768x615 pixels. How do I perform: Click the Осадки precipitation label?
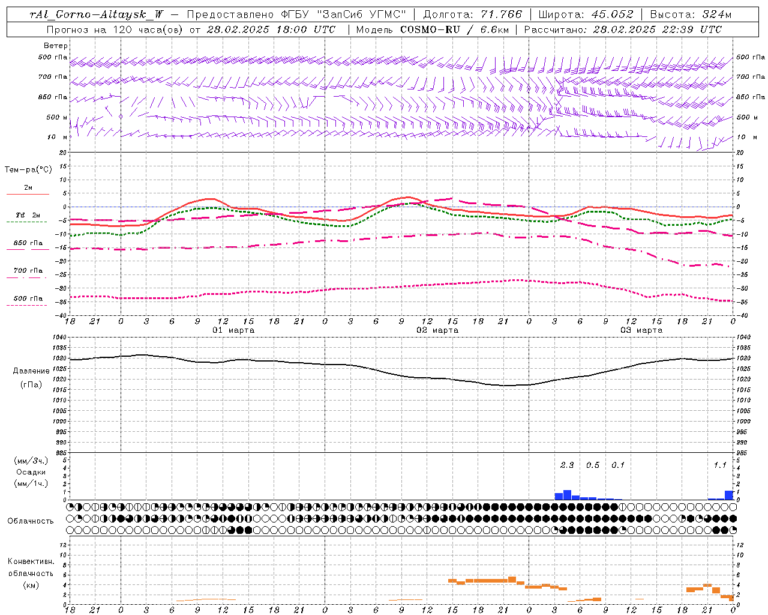(x=31, y=472)
